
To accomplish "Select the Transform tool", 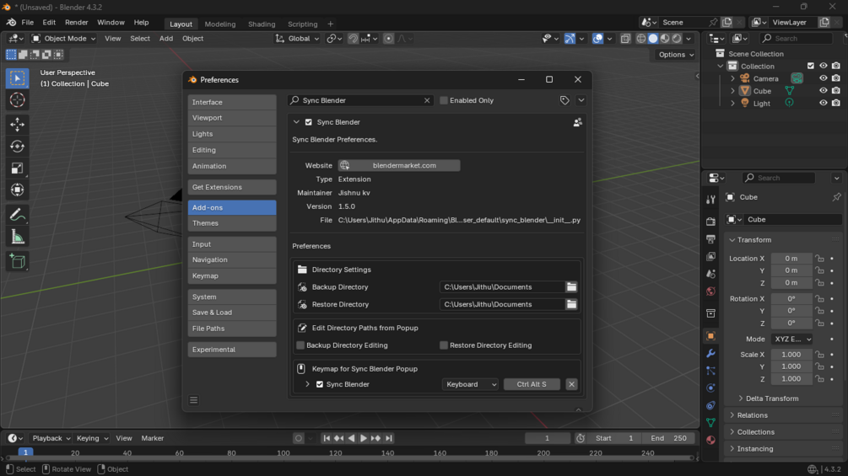I will pos(18,190).
